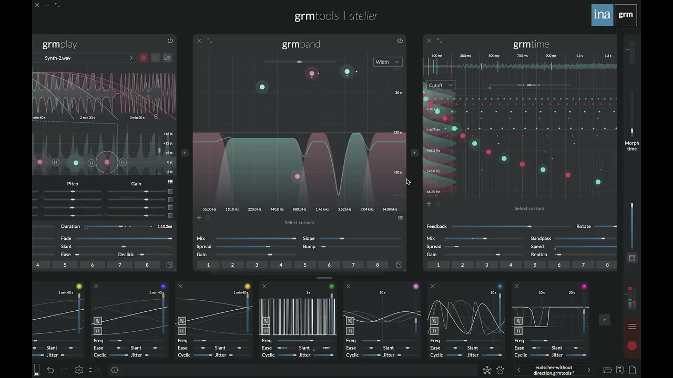
Task: Click the Feedback slider in grmtime
Action: tap(511, 226)
